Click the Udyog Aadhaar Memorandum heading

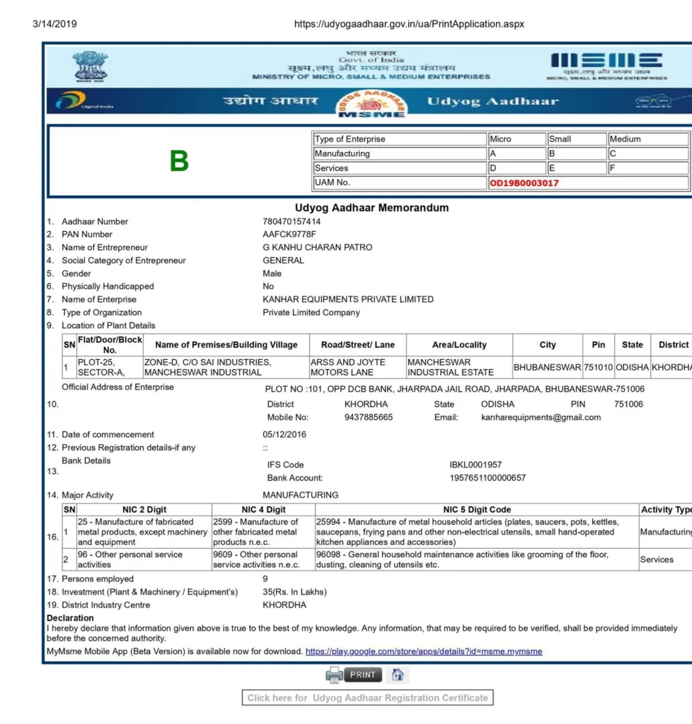371,208
